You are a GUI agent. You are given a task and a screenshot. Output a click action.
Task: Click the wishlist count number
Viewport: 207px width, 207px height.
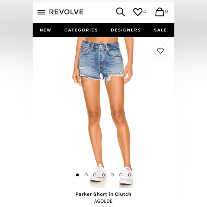click(145, 11)
